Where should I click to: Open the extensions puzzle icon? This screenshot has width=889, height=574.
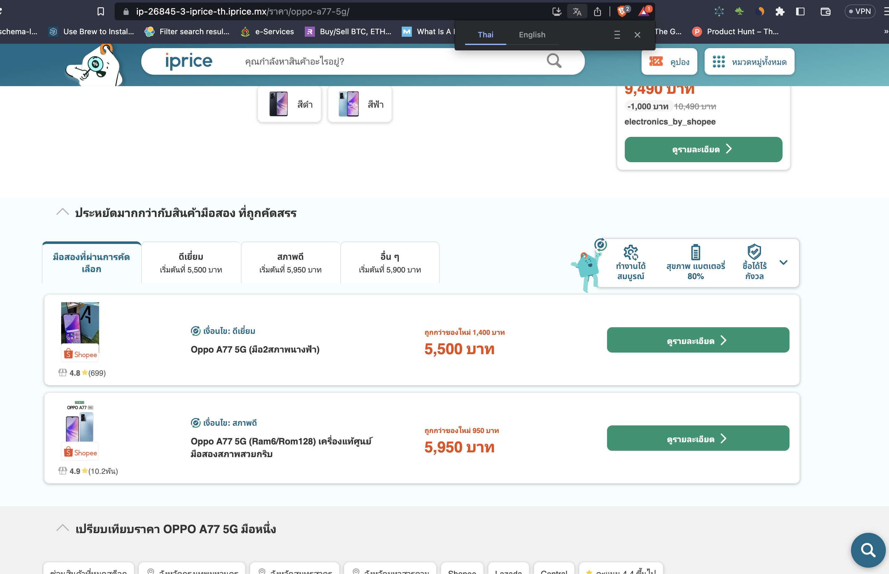coord(780,11)
